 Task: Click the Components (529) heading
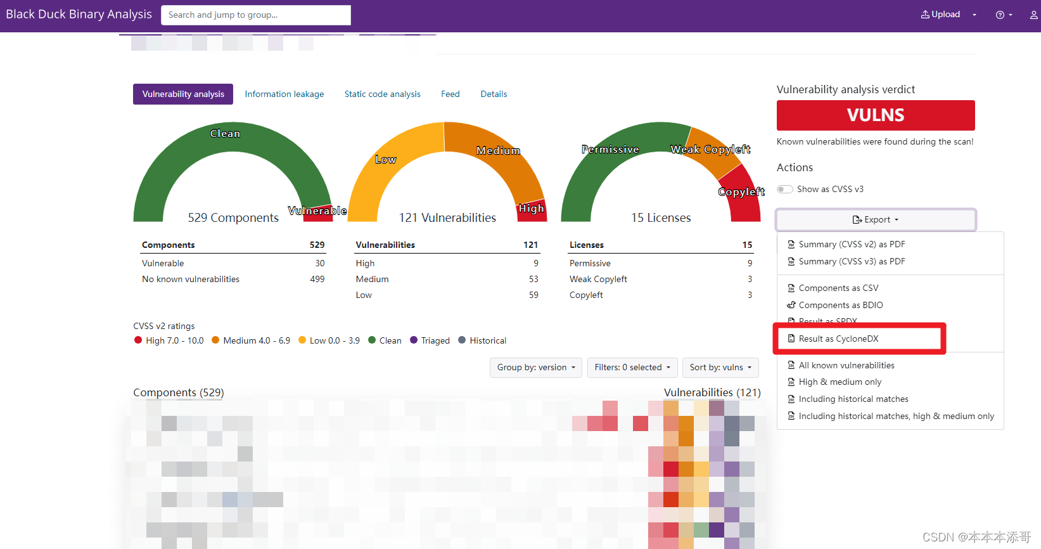[x=179, y=392]
